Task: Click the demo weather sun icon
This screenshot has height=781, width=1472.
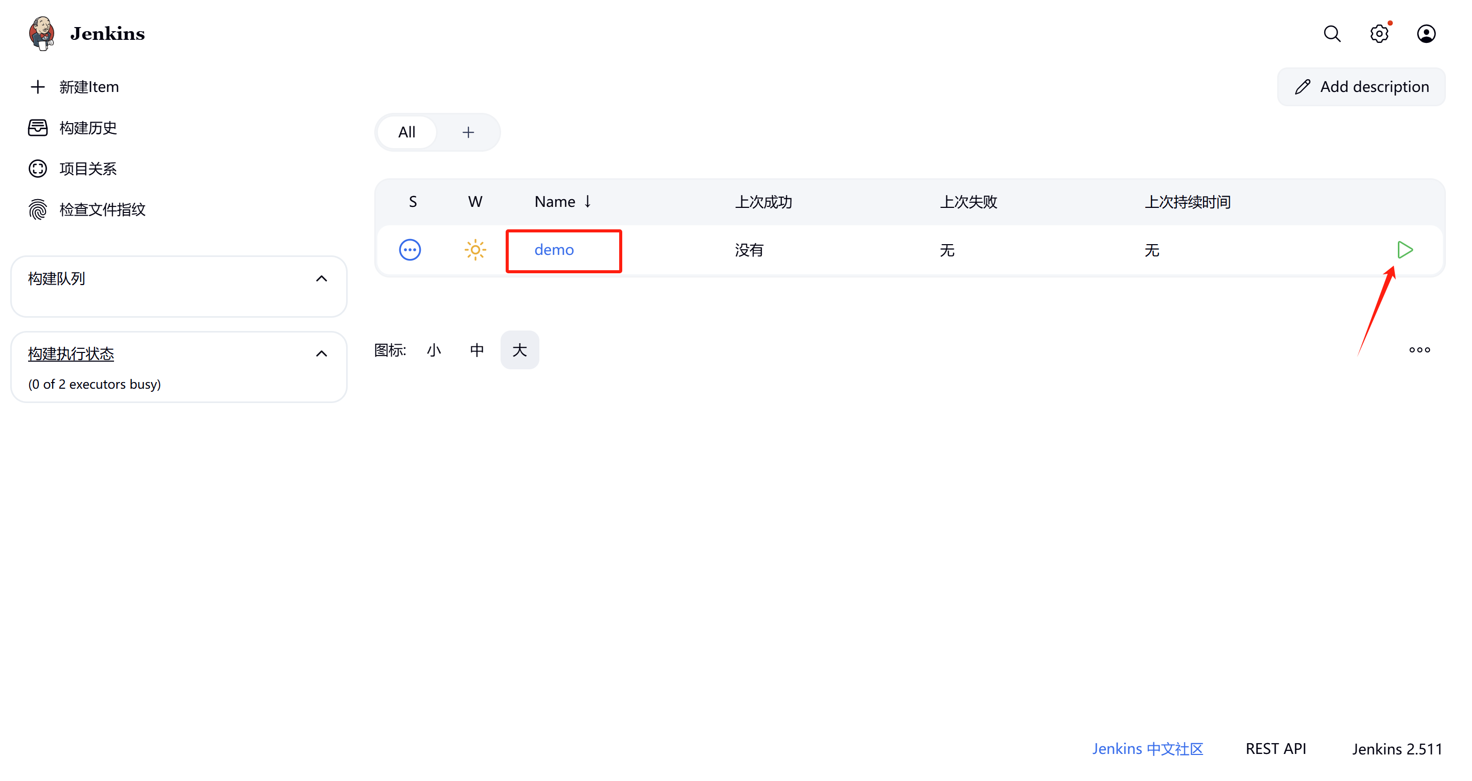Action: tap(475, 250)
